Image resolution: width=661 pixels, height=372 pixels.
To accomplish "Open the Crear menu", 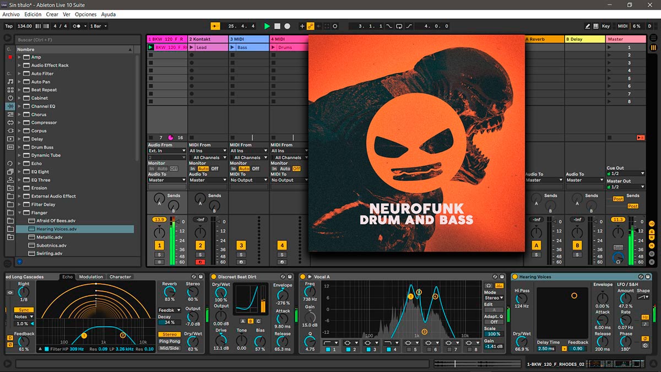I will coord(52,14).
